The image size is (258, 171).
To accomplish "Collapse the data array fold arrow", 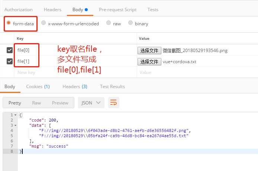I will click(x=15, y=125).
